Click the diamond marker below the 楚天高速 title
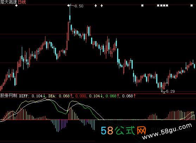 click(x=17, y=6)
